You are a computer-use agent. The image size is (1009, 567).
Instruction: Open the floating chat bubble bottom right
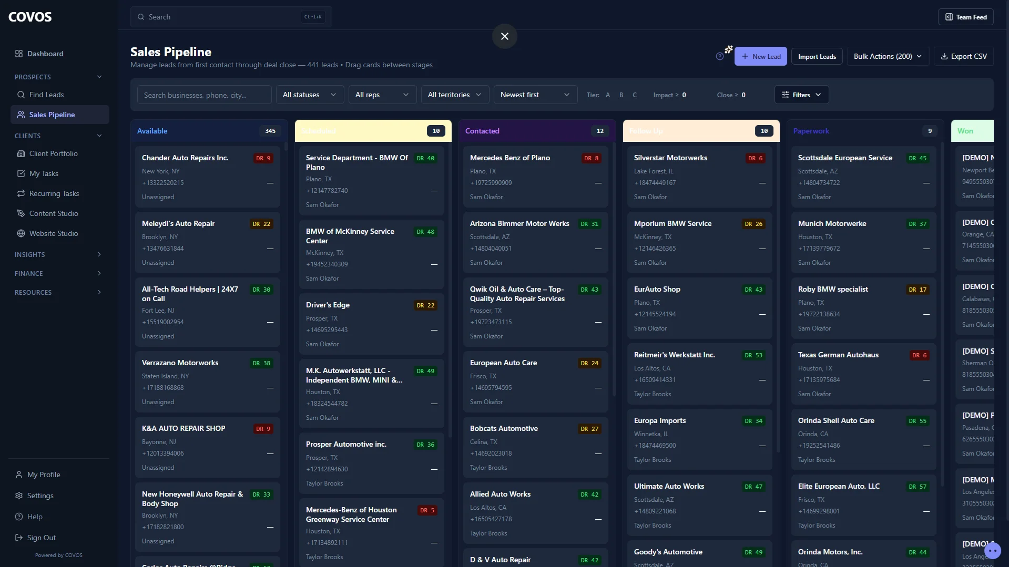coord(993,550)
